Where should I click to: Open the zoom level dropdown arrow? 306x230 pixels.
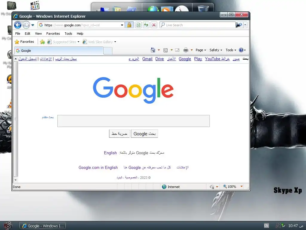(241, 186)
